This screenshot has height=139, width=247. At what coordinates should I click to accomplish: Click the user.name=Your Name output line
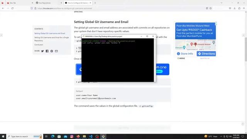[x=87, y=95]
